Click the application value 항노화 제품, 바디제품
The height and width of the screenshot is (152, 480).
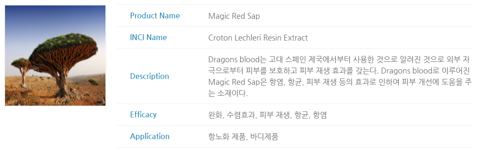243,137
